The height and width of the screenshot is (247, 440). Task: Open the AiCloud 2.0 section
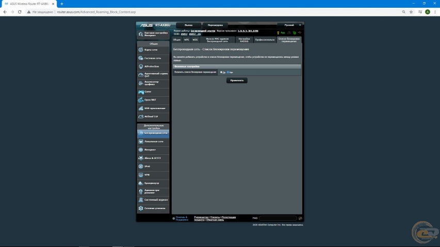click(153, 116)
